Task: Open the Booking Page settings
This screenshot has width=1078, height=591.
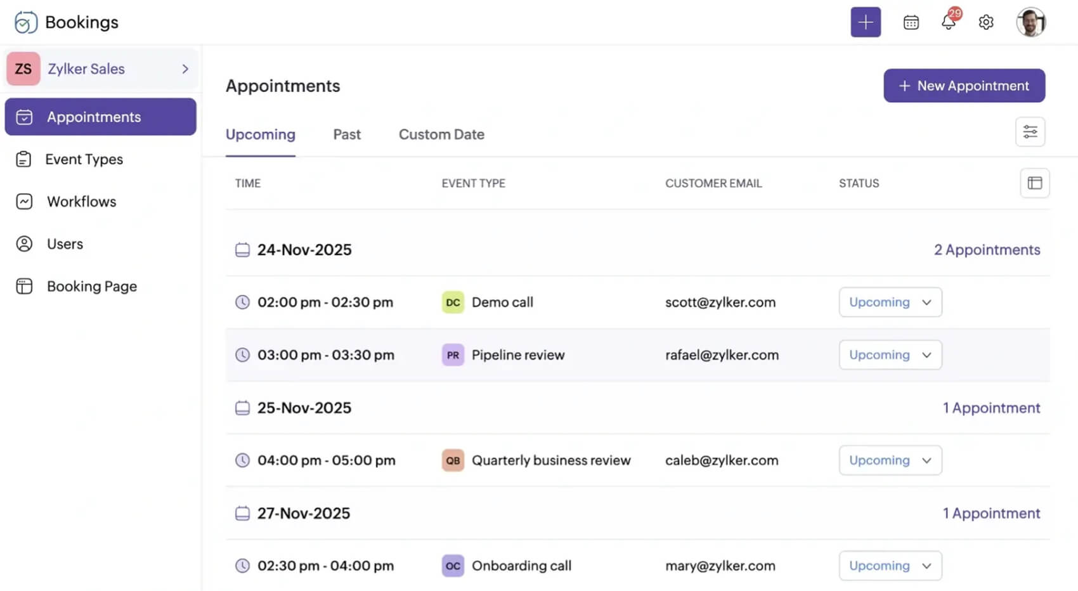Action: click(x=91, y=286)
